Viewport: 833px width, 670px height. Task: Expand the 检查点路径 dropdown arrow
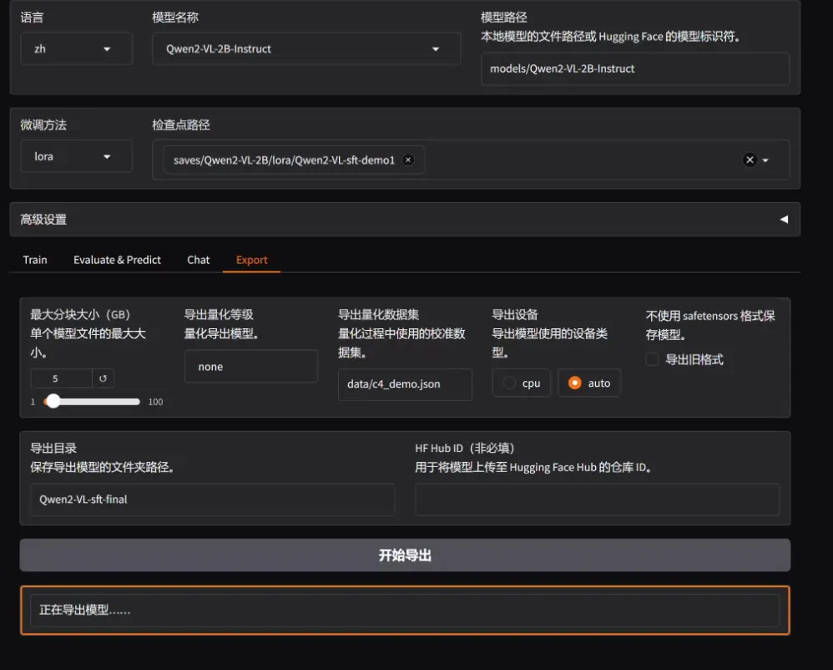pyautogui.click(x=765, y=160)
